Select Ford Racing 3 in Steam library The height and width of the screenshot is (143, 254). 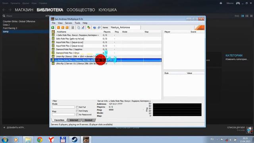[x=10, y=28]
